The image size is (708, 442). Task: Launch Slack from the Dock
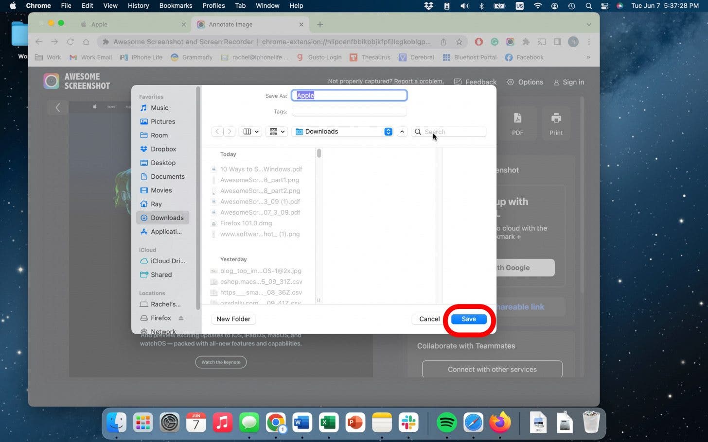(x=408, y=423)
